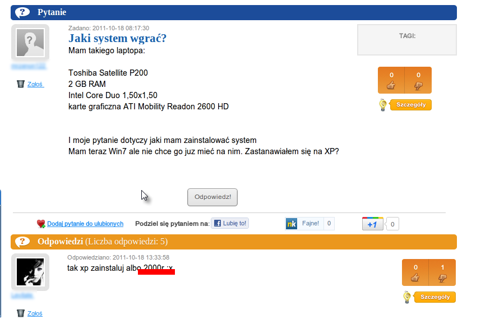
Task: Open Szczegóły for the first answer
Action: coord(434,297)
